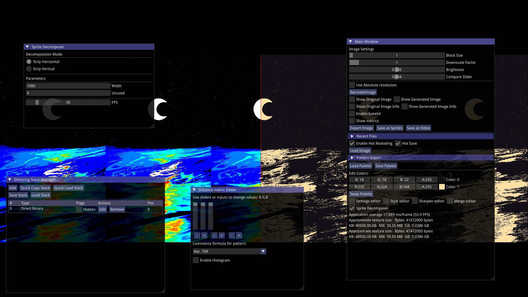Screen dimensions: 528x297
Task: Click the first slider's minus button
Action: point(197,235)
